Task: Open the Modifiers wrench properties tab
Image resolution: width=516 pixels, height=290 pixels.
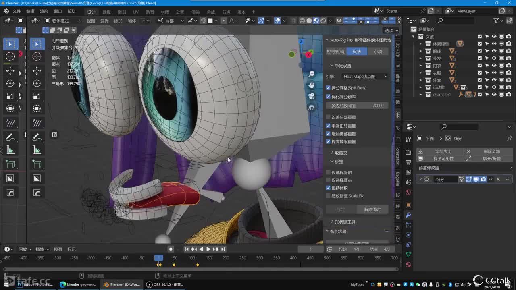Action: pos(408,215)
